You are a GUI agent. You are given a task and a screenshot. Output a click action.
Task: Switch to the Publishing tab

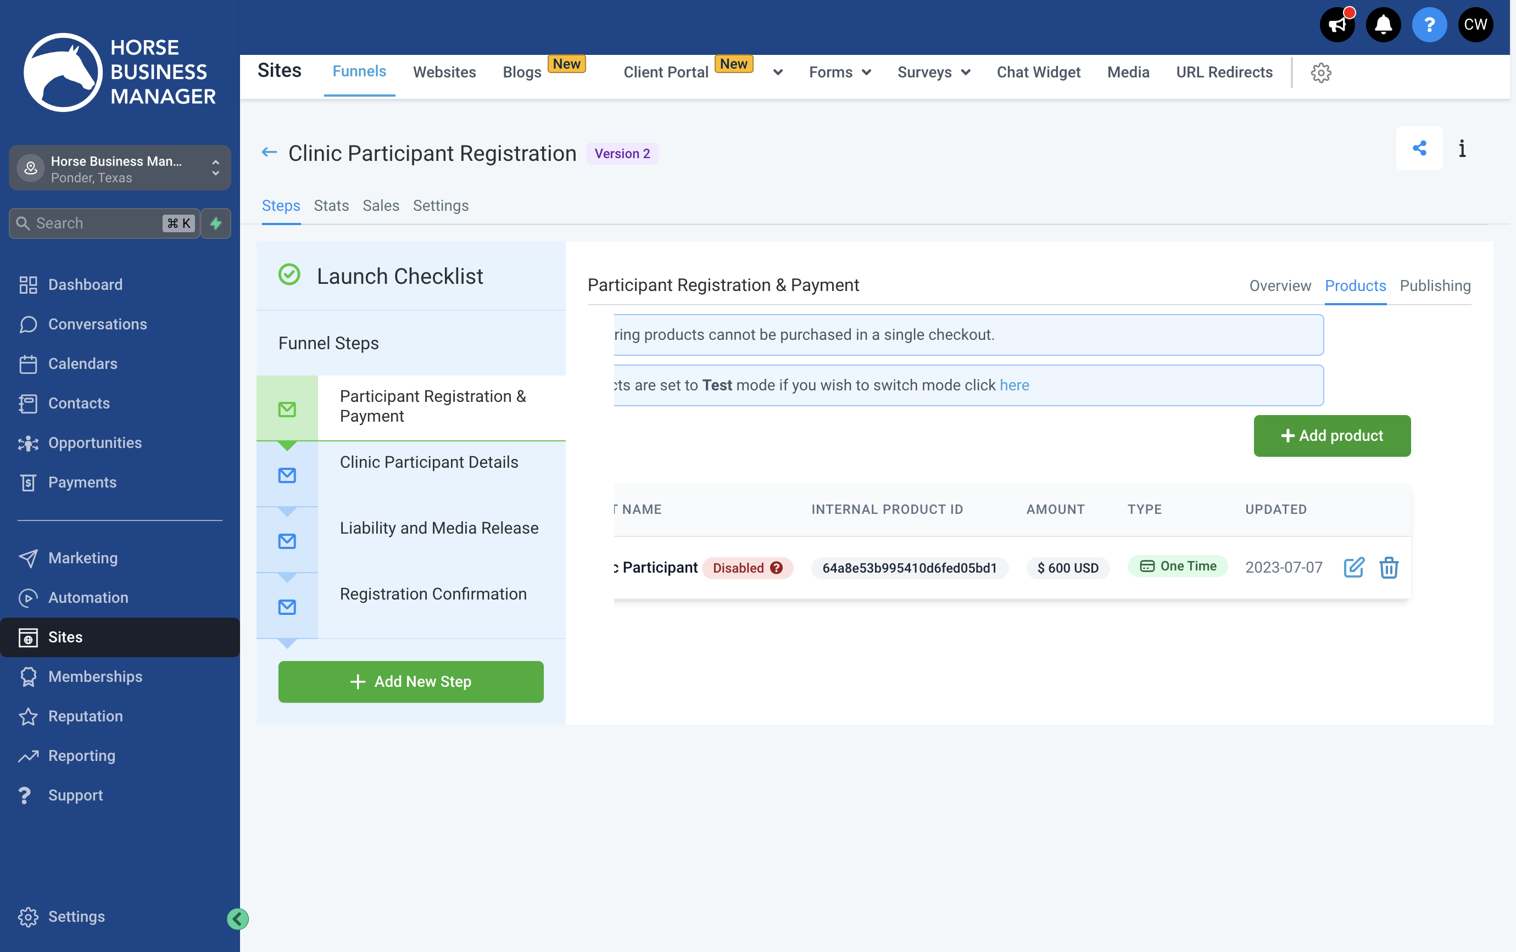1435,285
